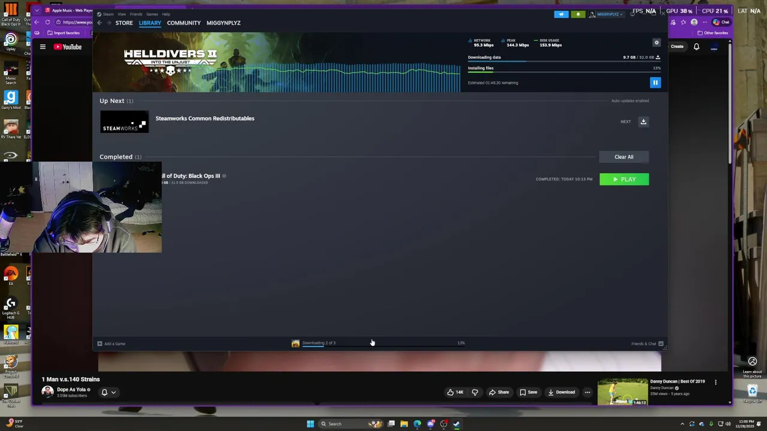
Task: Go forward with Steam forward arrow
Action: (108, 23)
